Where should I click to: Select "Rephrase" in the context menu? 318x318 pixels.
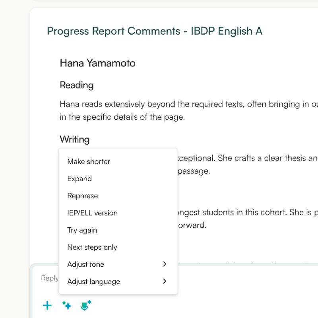[x=82, y=196]
